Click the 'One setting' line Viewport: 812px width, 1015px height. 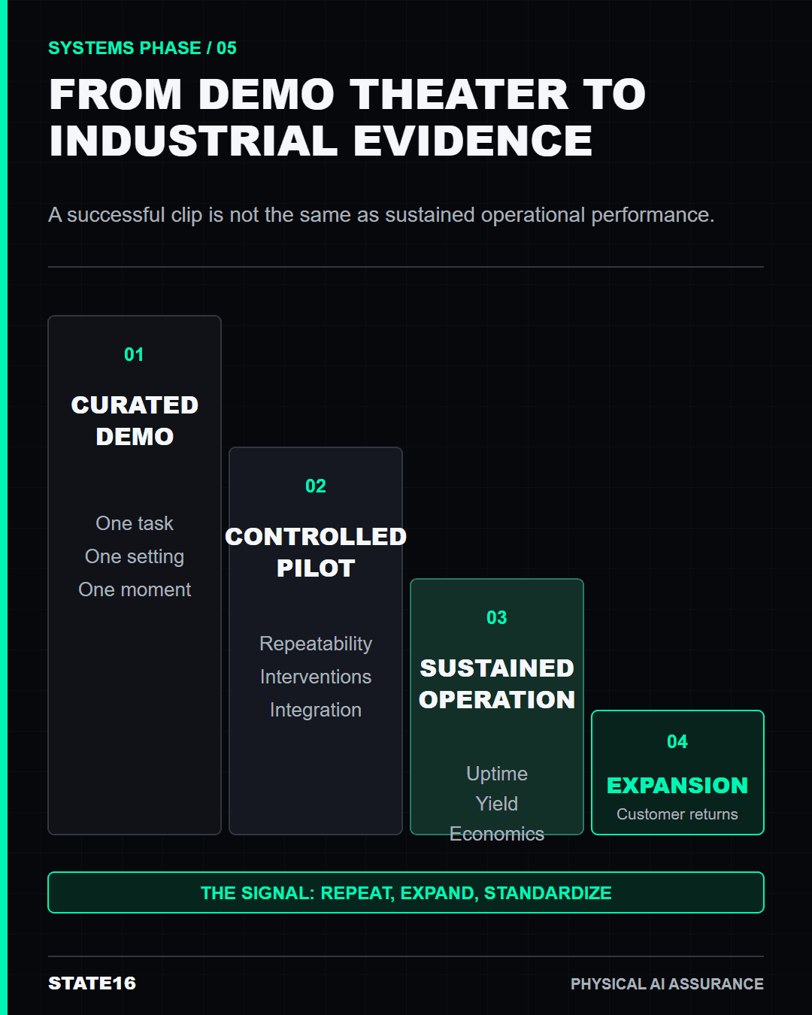click(135, 556)
